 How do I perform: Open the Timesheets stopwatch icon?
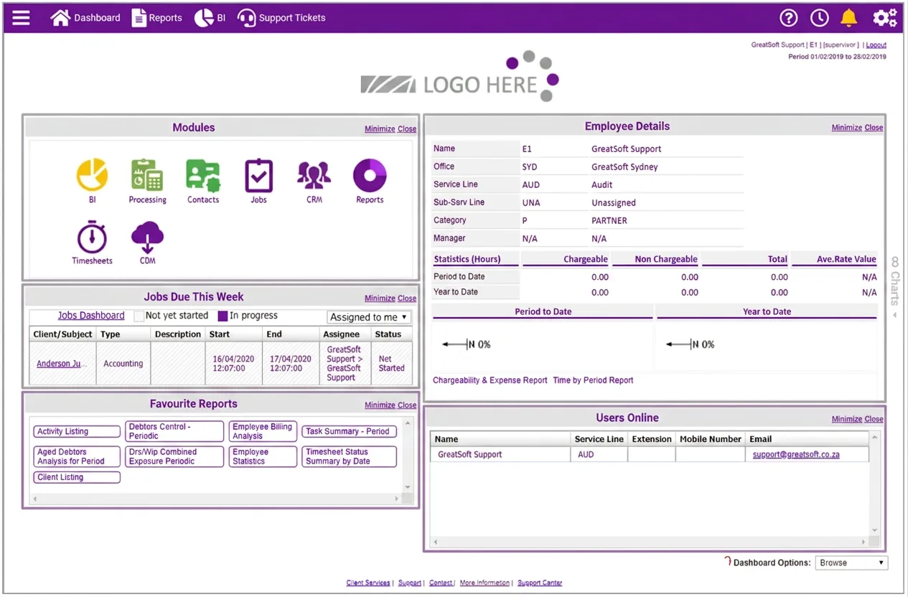pos(93,238)
